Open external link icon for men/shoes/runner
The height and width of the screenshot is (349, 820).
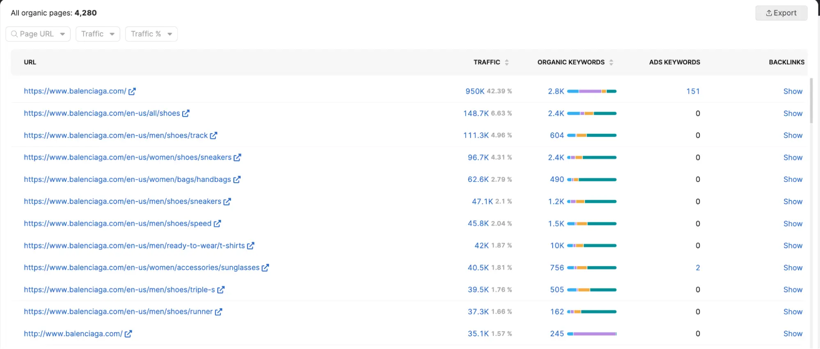point(218,312)
